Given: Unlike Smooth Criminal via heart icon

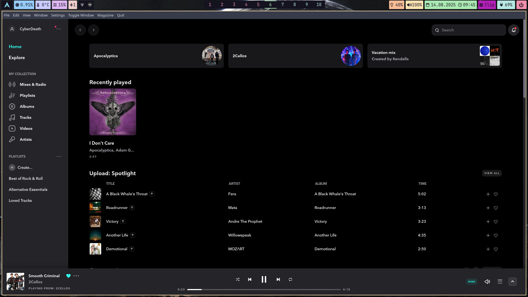Looking at the screenshot, I should coord(68,276).
